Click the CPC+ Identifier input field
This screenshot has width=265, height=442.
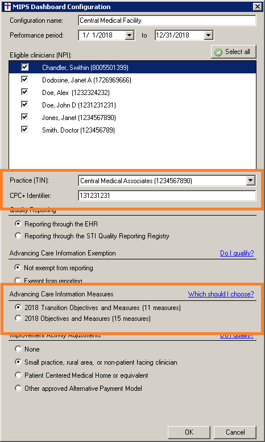pos(167,196)
